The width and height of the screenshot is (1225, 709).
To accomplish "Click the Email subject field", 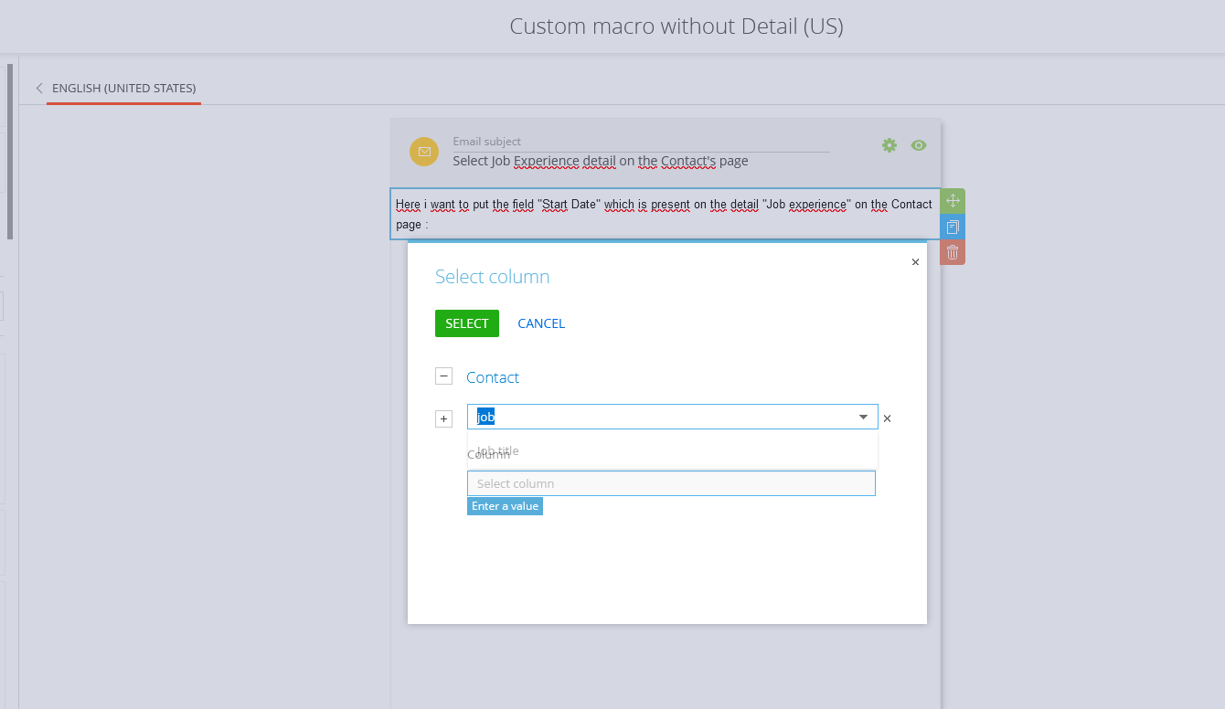I will (x=641, y=161).
